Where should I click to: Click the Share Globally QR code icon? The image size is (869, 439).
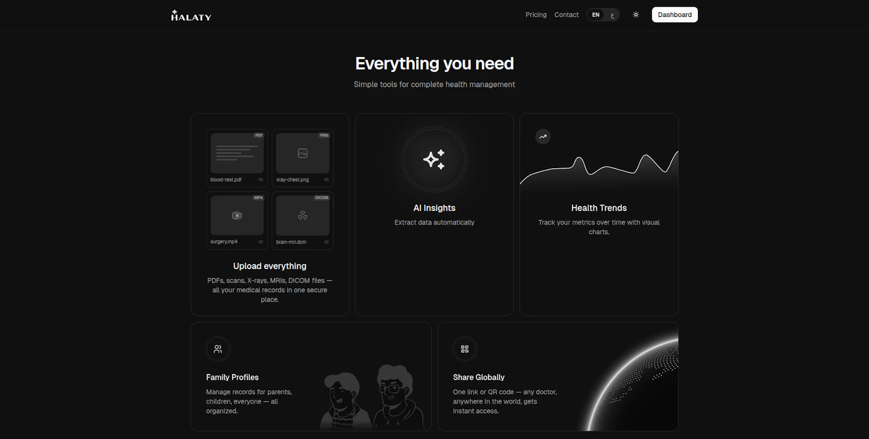[x=465, y=349]
